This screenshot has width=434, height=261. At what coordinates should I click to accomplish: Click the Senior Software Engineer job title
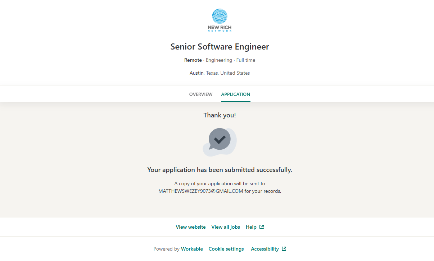point(220,47)
